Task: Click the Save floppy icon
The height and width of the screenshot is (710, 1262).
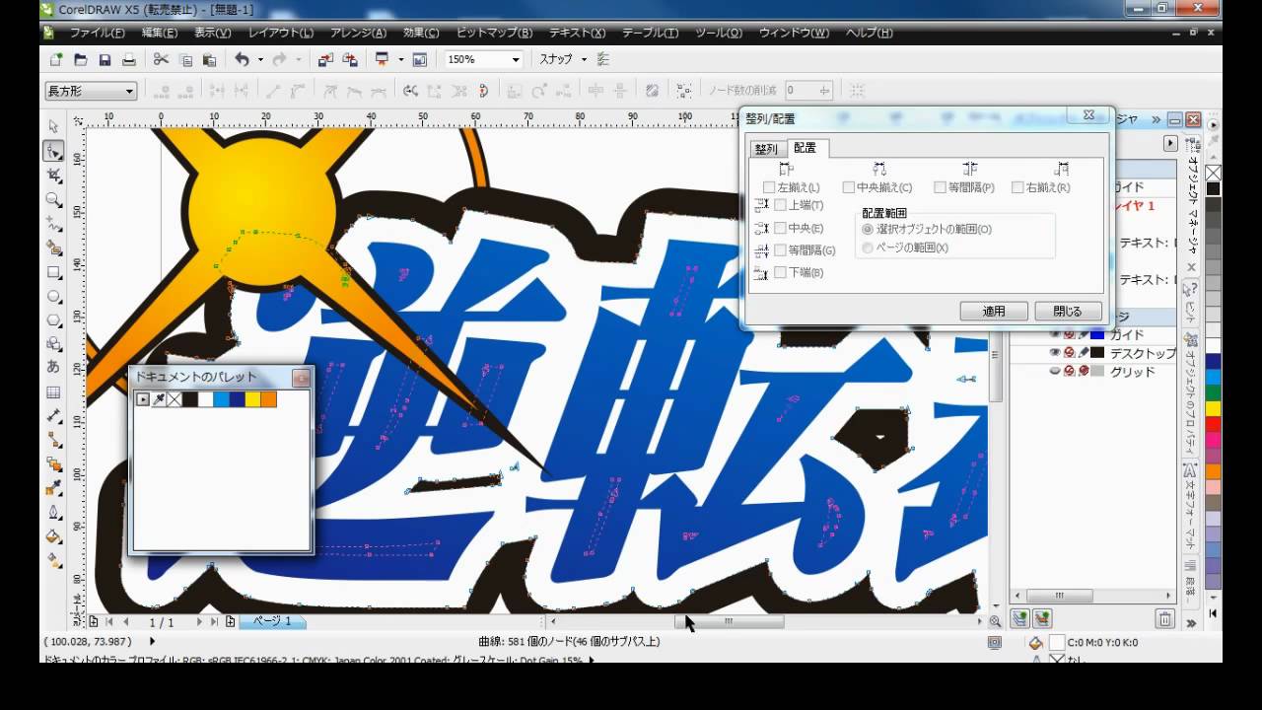Action: (105, 59)
